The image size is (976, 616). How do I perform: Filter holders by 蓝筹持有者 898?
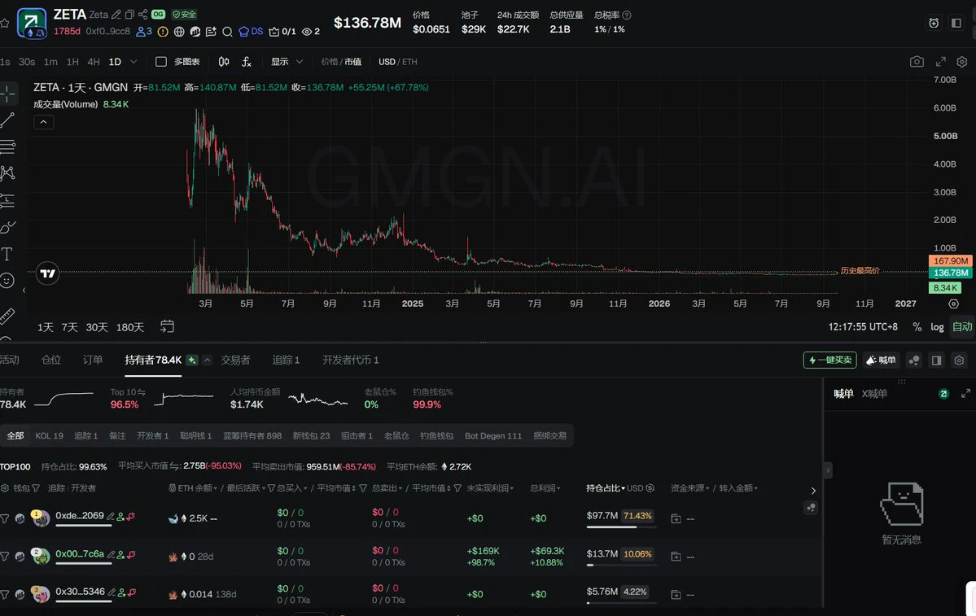pyautogui.click(x=252, y=435)
